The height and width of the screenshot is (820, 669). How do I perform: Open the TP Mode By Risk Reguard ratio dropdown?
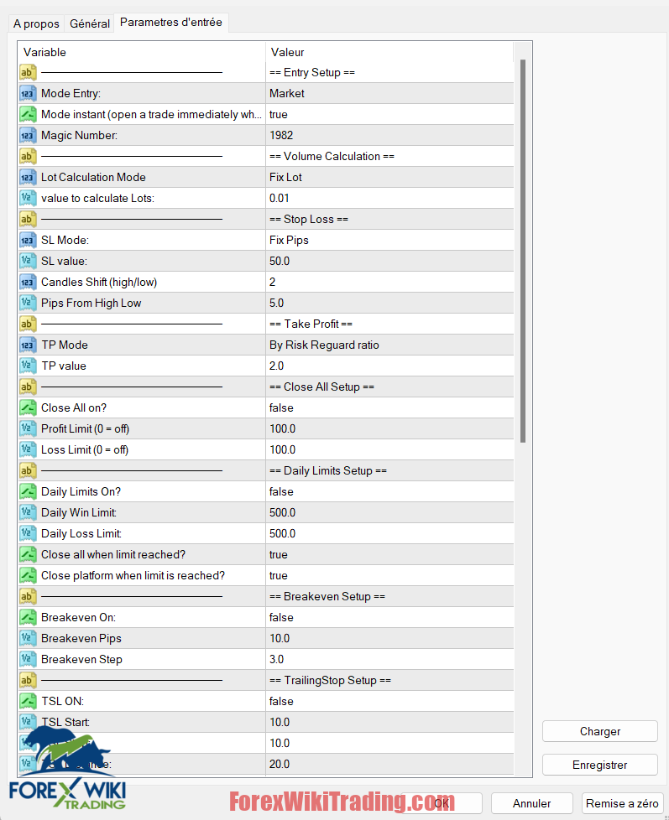click(390, 345)
